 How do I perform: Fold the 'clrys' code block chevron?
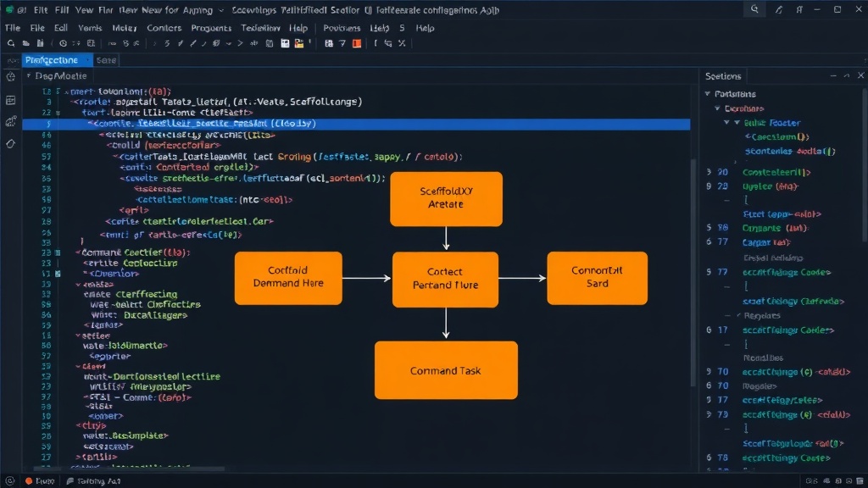click(x=78, y=425)
